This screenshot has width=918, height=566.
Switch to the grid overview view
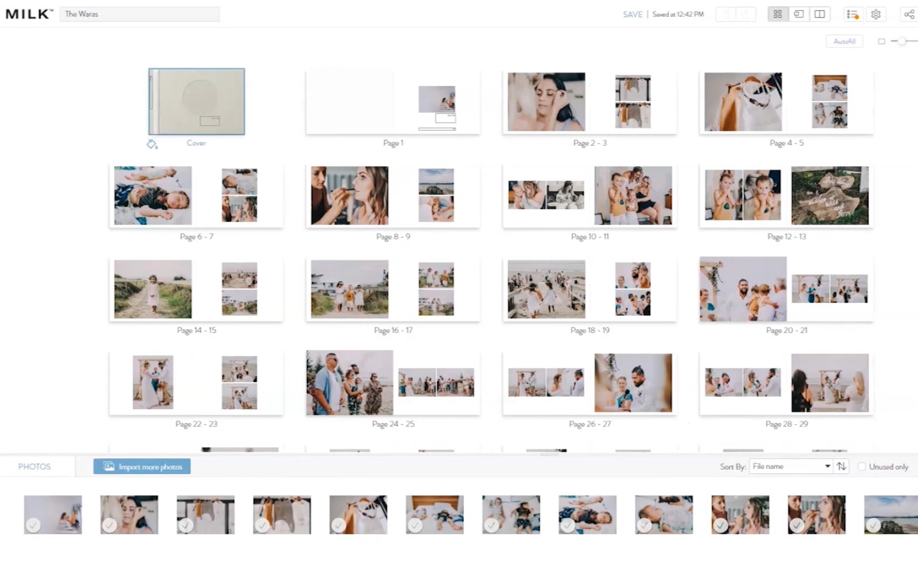778,14
